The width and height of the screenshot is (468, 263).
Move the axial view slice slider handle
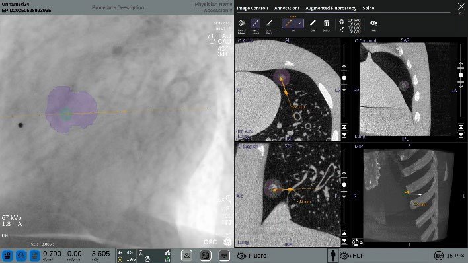[344, 78]
